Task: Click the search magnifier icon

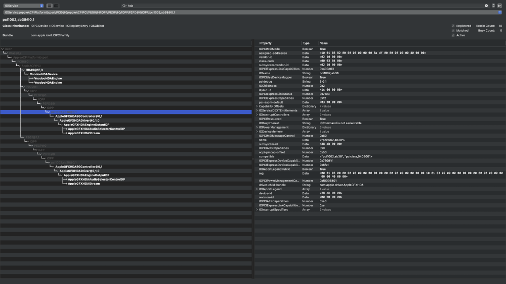Action: point(124,6)
